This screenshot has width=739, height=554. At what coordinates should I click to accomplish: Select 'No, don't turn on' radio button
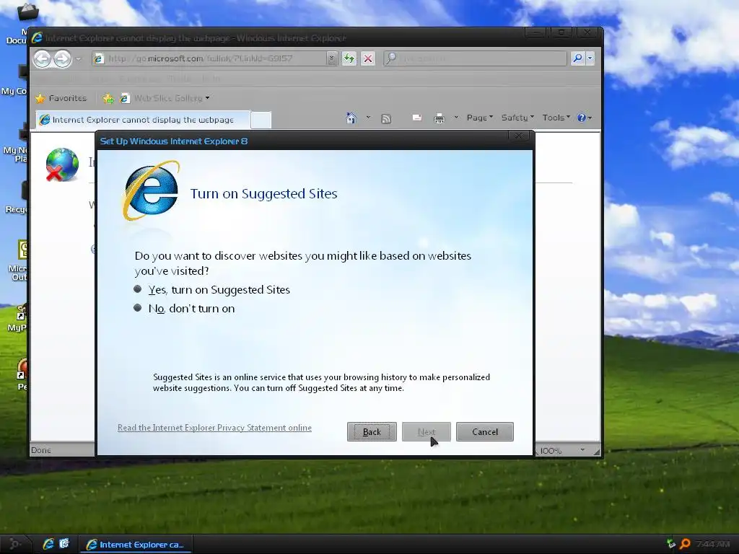138,308
